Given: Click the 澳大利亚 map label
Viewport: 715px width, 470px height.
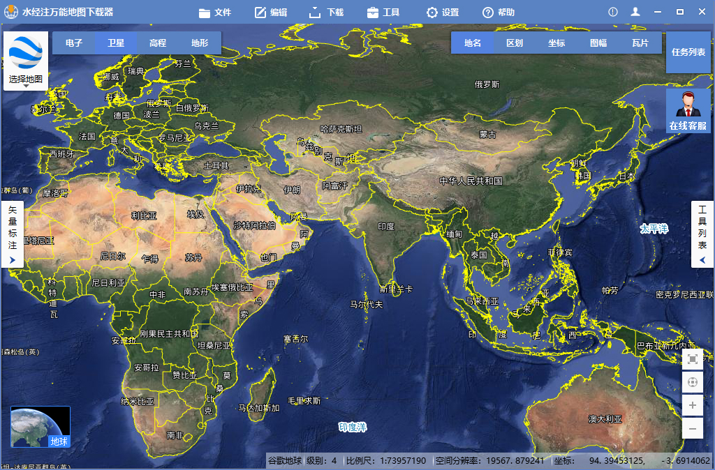Looking at the screenshot, I should [x=605, y=418].
